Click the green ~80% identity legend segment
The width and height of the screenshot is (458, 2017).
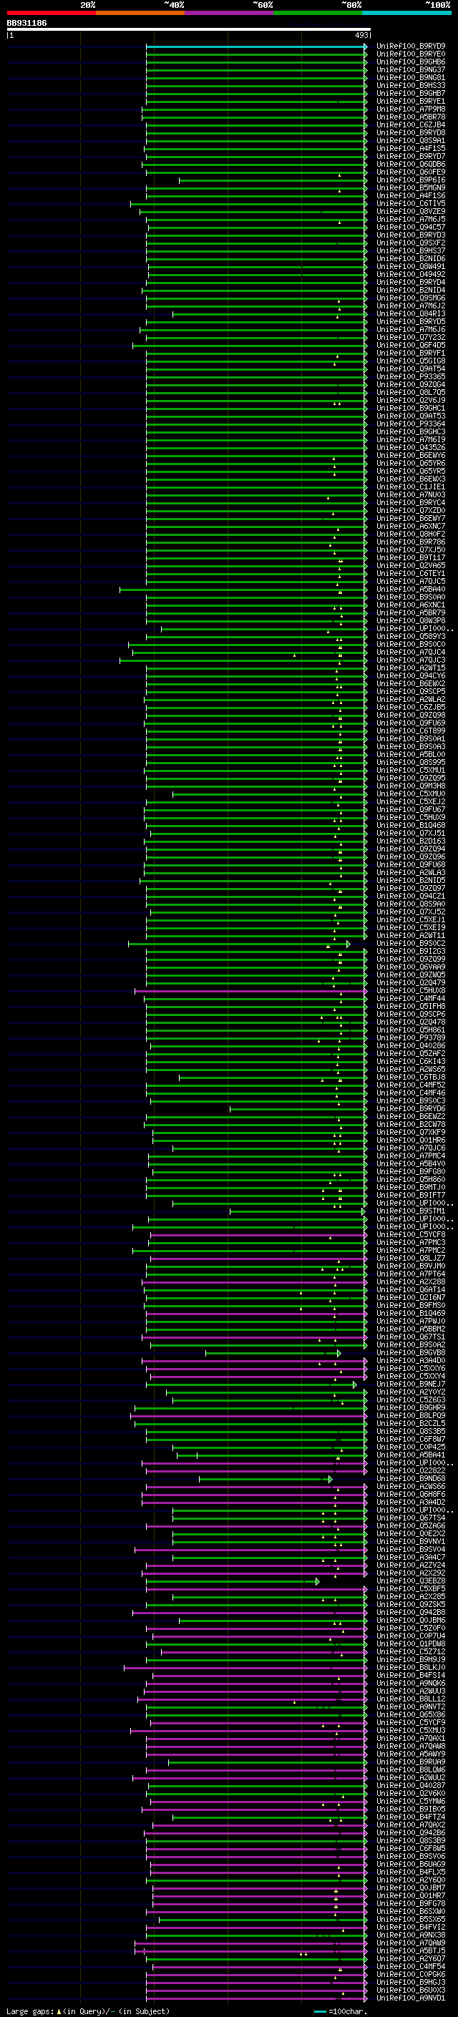click(318, 13)
